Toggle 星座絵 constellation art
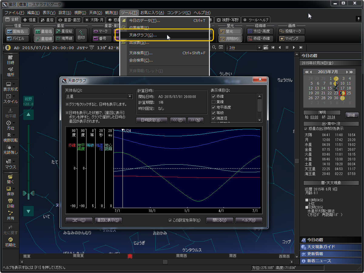364x273 pixels. point(64,31)
